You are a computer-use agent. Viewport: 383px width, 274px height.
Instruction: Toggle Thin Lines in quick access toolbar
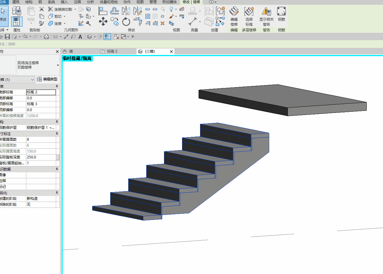[107, 37]
